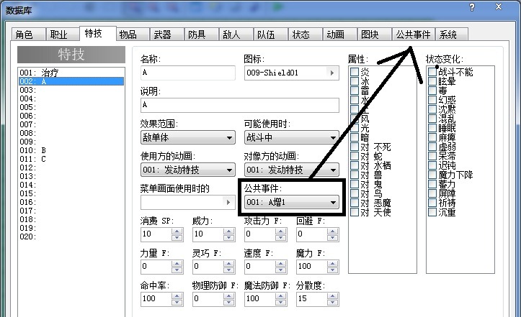Viewport: 521px width, 317px height.
Task: Enable the 暗 attribute checkbox
Action: [355, 137]
